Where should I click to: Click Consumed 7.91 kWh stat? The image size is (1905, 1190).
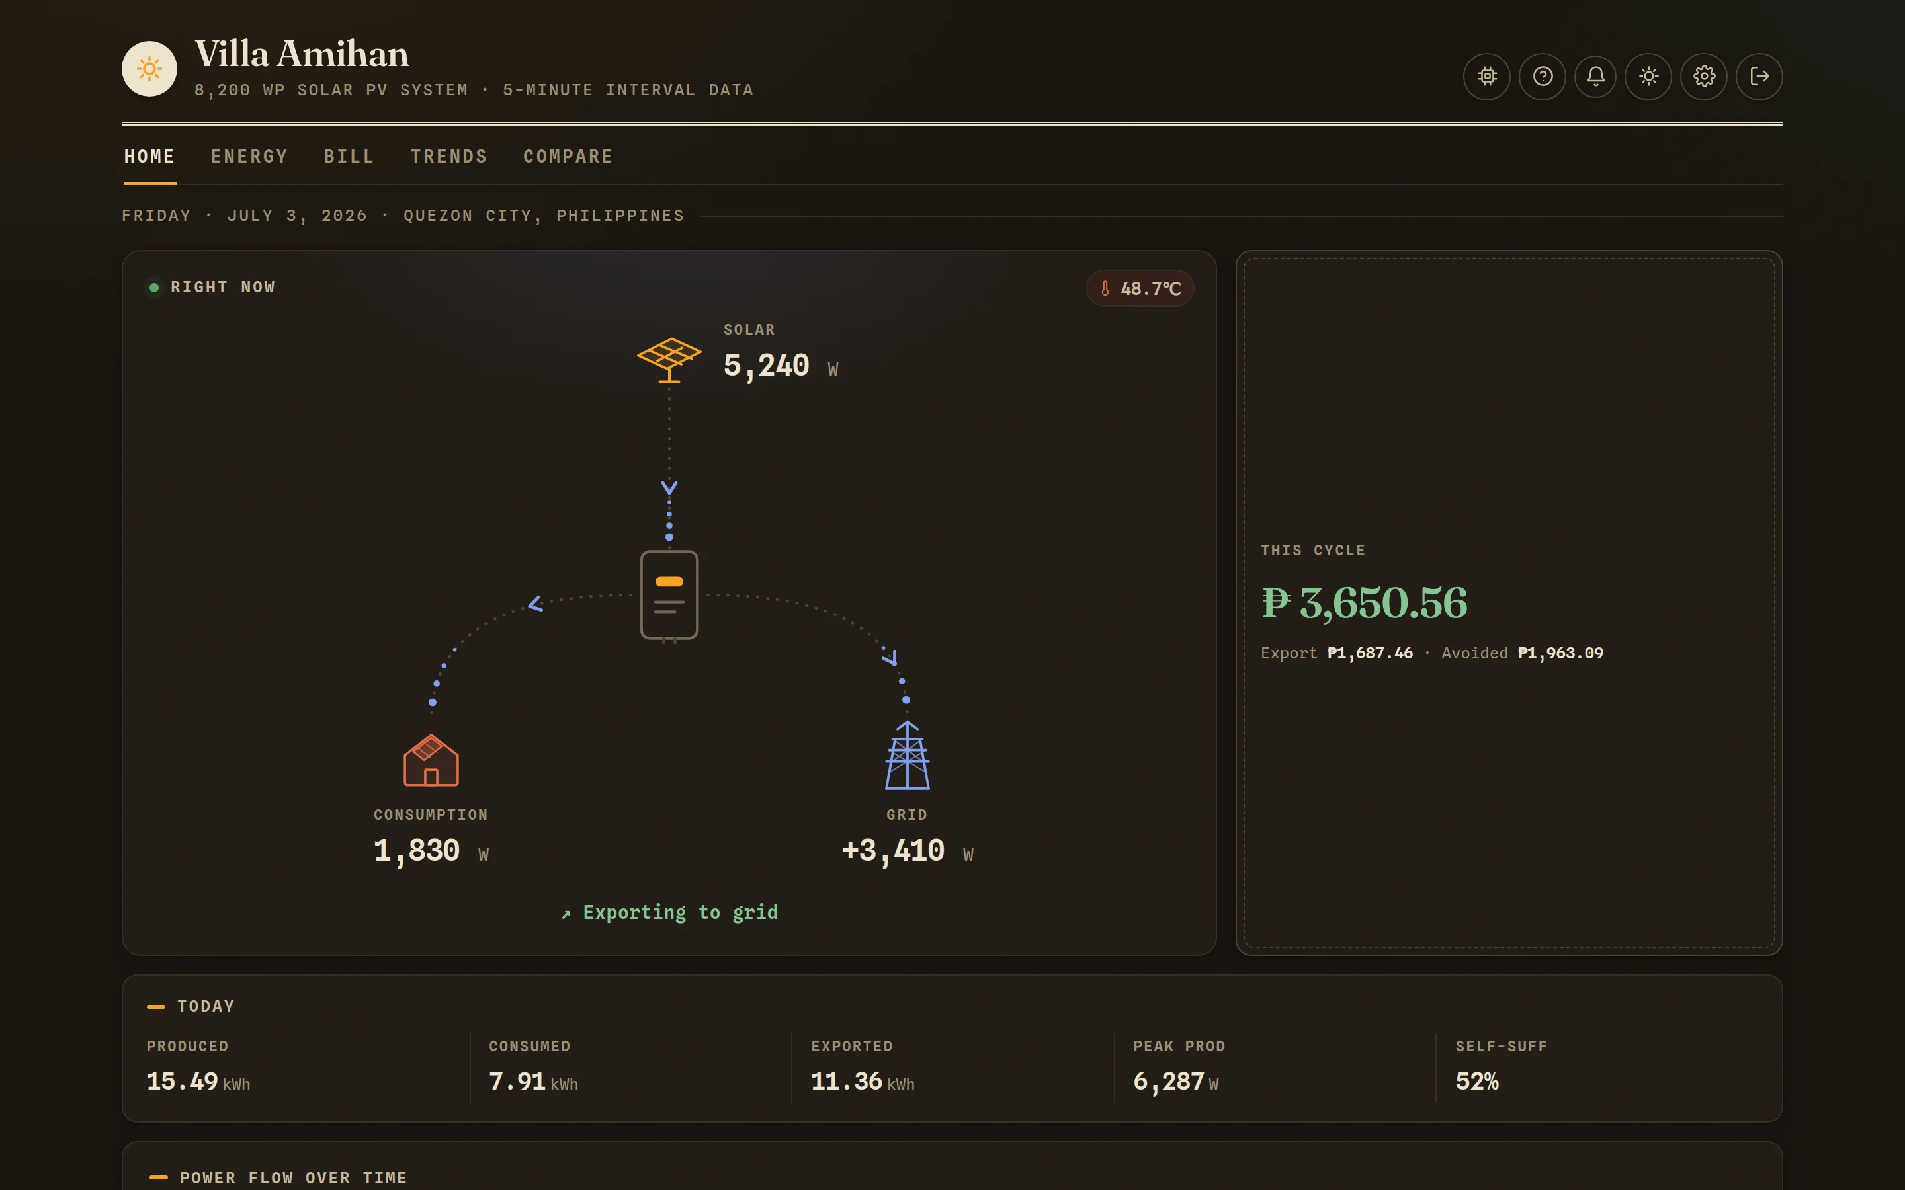click(533, 1067)
